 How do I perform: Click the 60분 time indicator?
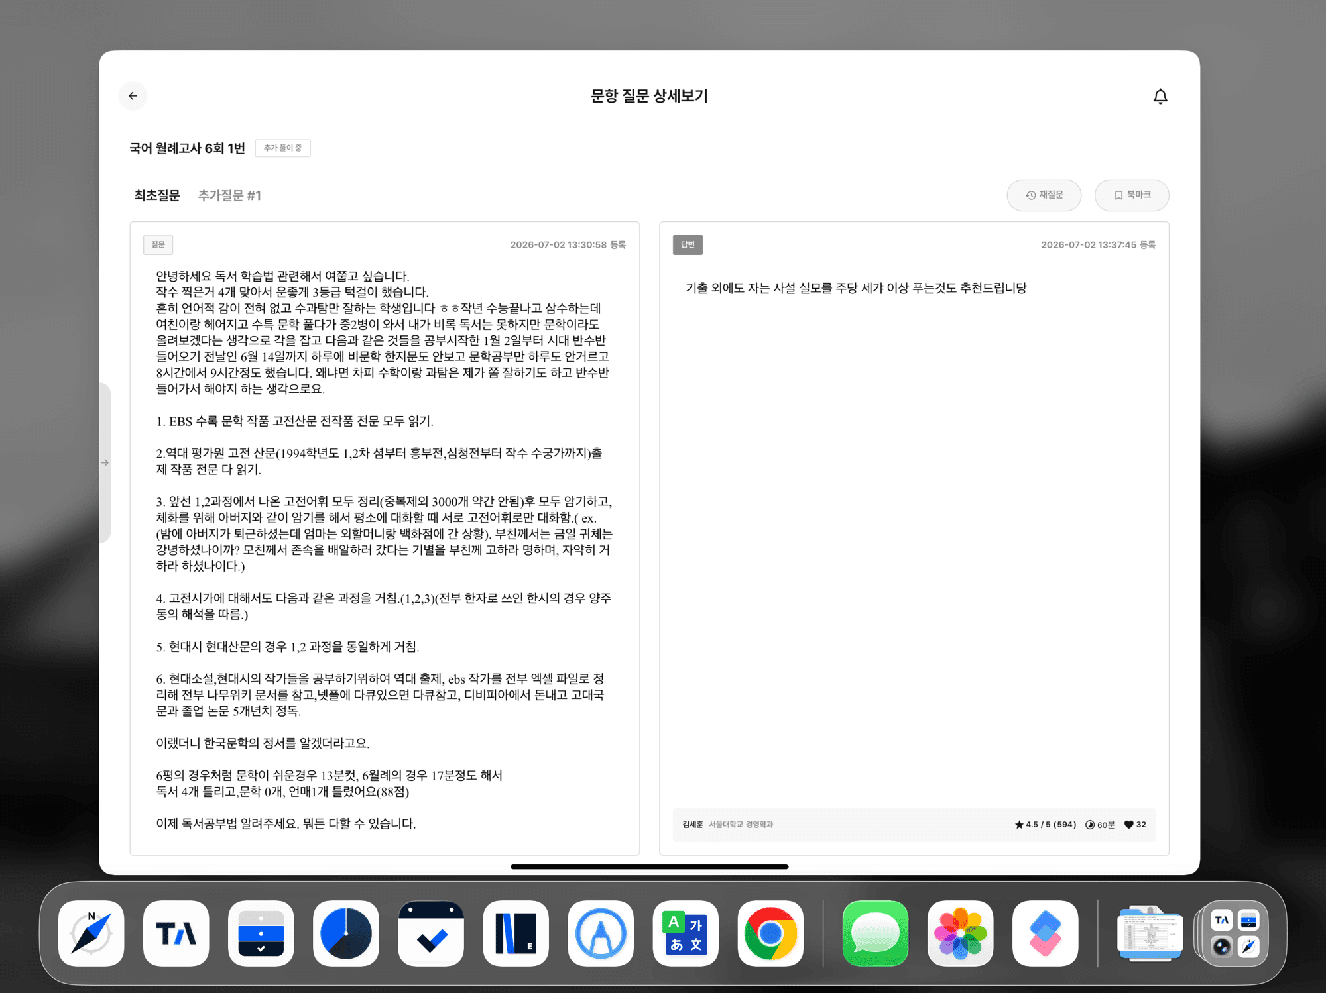click(1100, 825)
